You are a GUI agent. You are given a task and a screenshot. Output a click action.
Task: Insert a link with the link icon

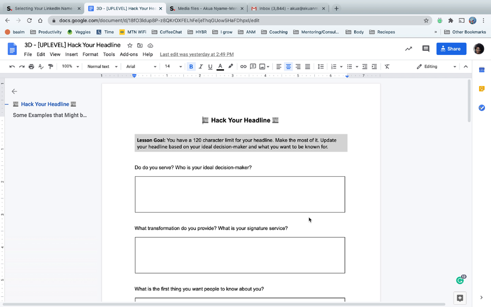243,66
